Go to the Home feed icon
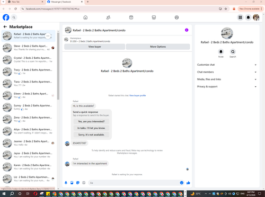Screen dimensions: 265x197 point(85,17)
